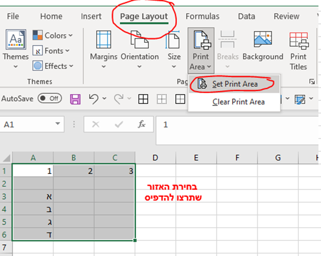Viewport: 321px width, 256px height.
Task: Open the page Size options
Action: [174, 50]
